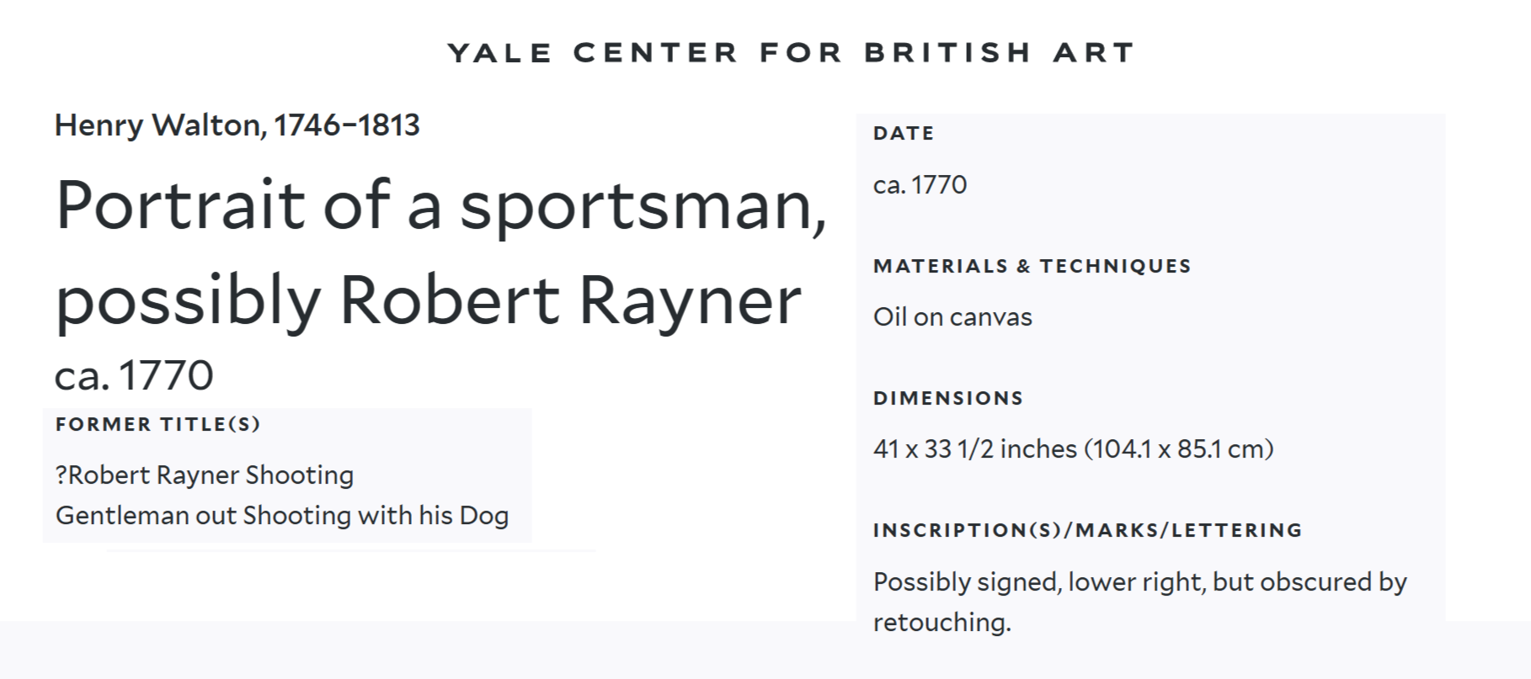Click the DIMENSIONS section heading
The height and width of the screenshot is (679, 1531).
point(948,398)
